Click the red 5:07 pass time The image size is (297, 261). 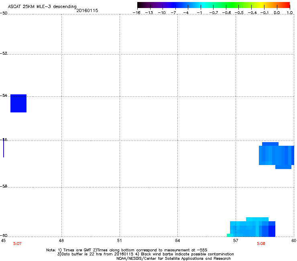(x=17, y=244)
